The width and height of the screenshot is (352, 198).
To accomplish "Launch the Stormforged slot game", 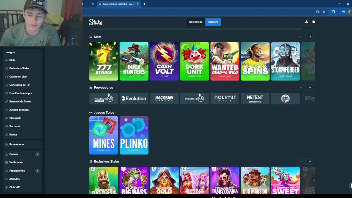I will tap(285, 61).
